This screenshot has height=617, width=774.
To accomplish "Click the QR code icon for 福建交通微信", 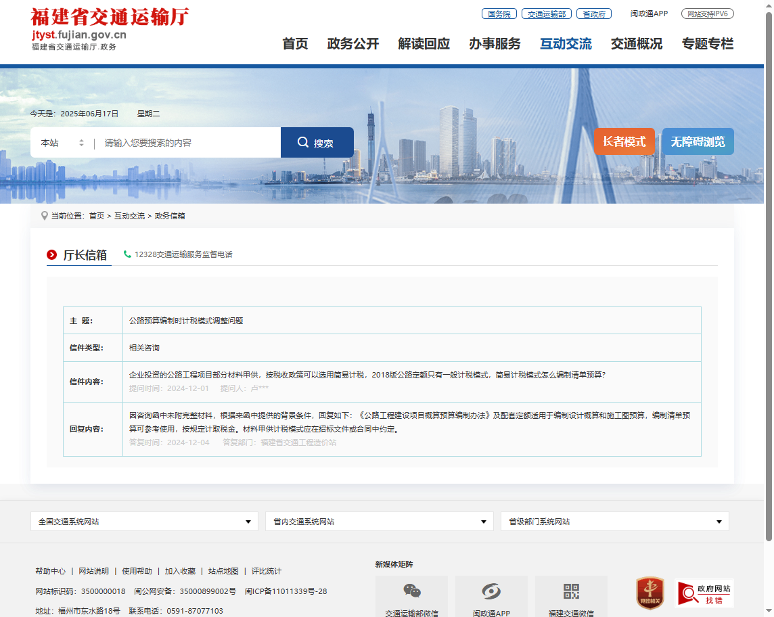I will pyautogui.click(x=571, y=591).
